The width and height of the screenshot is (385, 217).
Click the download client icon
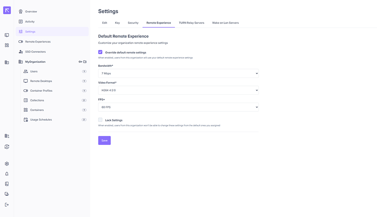pyautogui.click(x=7, y=194)
